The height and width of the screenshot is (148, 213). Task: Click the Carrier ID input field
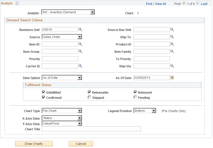tap(60, 66)
